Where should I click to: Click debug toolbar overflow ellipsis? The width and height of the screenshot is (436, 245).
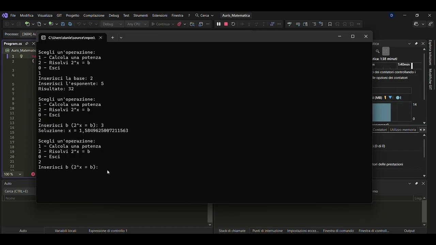click(279, 24)
